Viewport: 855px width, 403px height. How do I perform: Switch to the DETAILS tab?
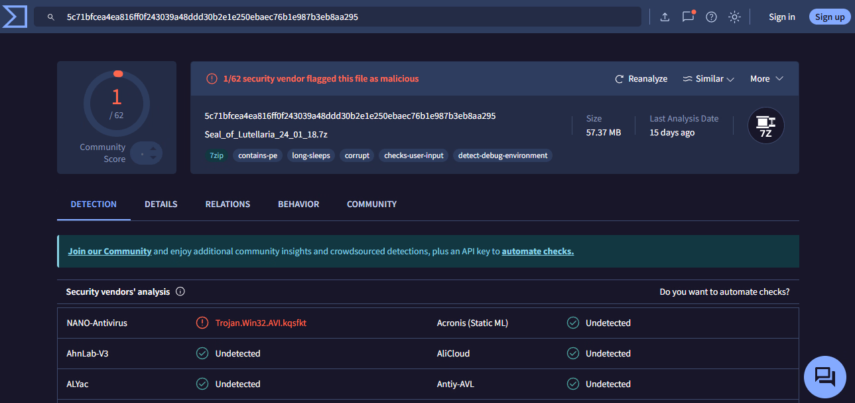point(161,204)
